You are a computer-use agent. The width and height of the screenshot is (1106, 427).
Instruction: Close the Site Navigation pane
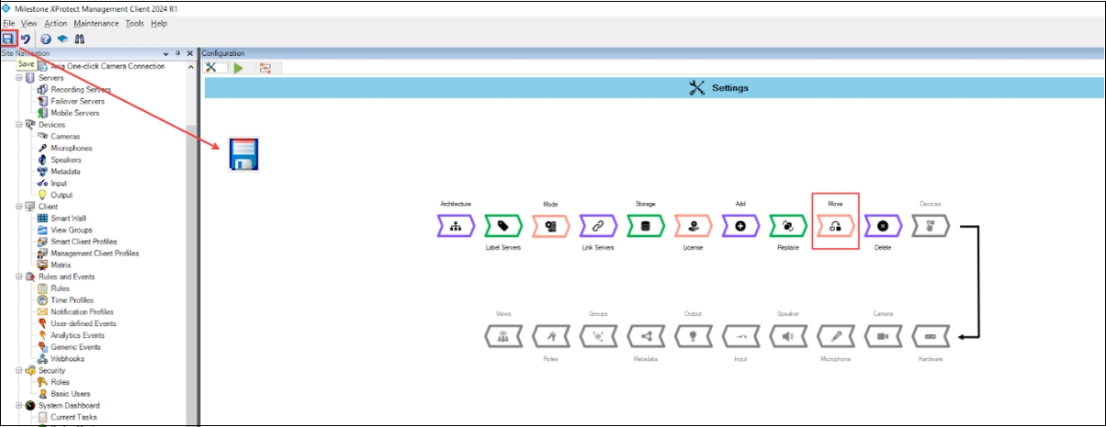[189, 54]
